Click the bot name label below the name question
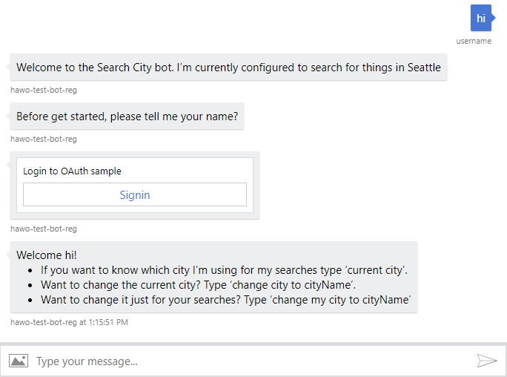The width and height of the screenshot is (507, 377). click(x=44, y=139)
